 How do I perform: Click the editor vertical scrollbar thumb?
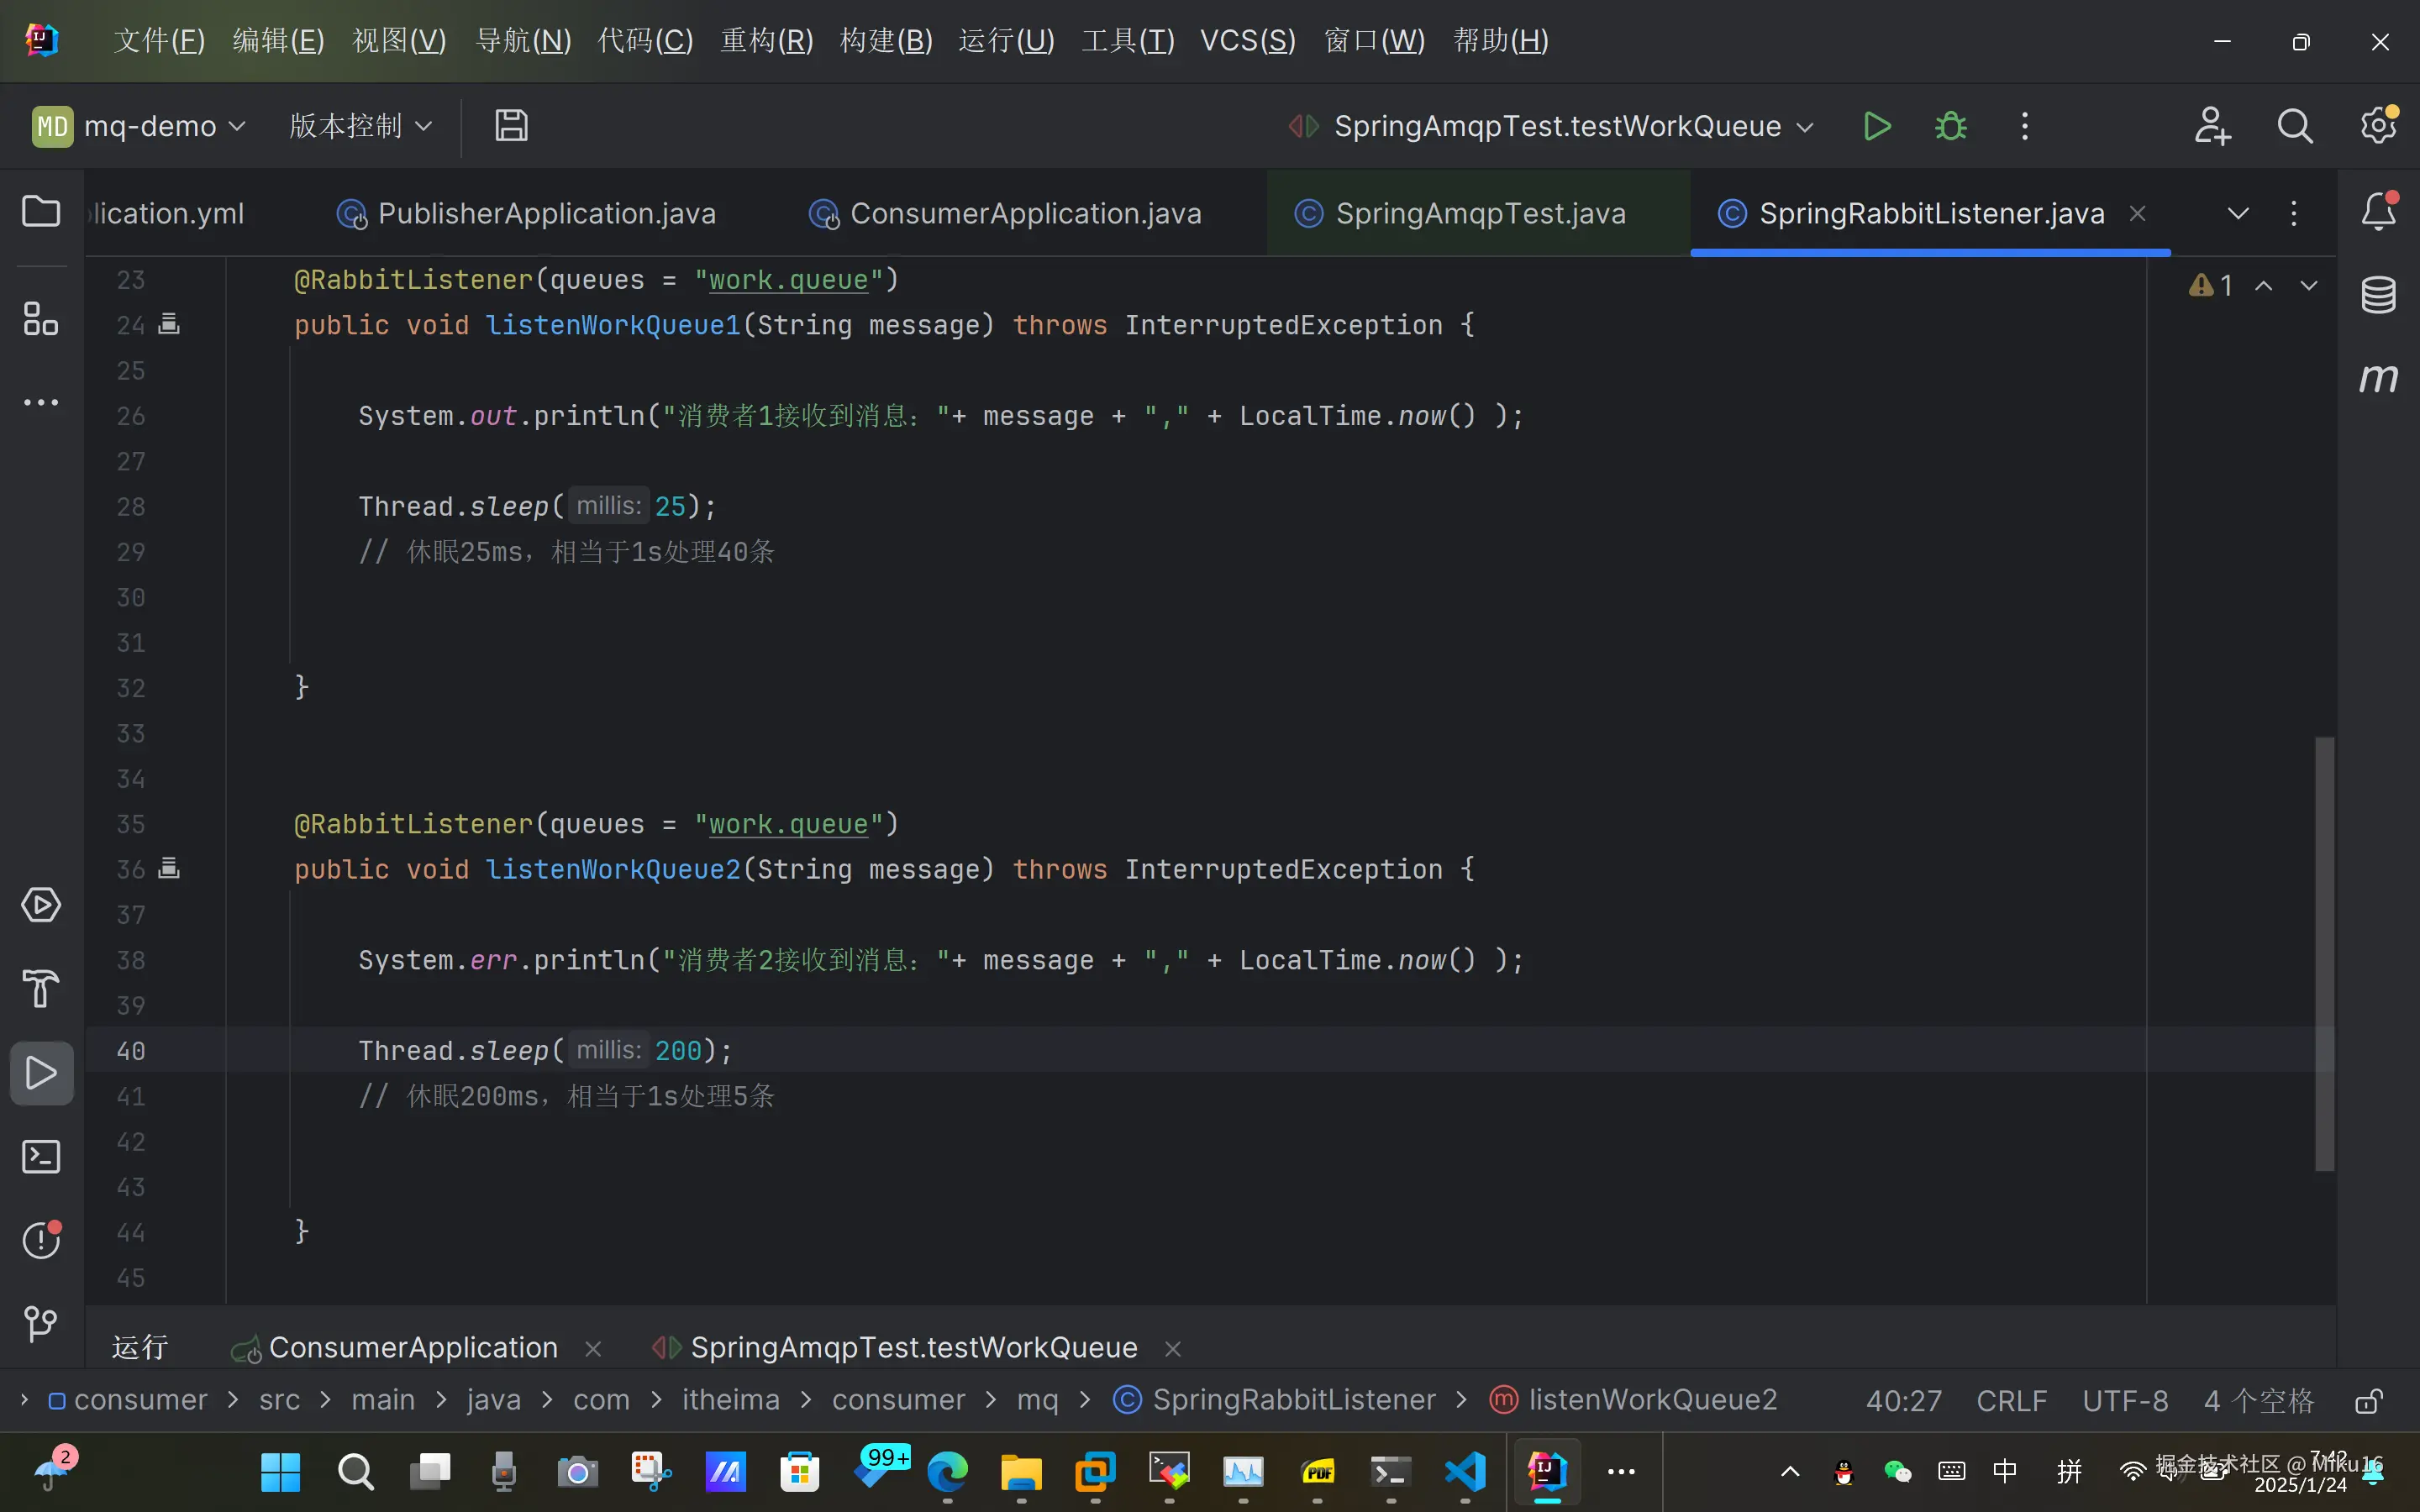[x=2324, y=953]
